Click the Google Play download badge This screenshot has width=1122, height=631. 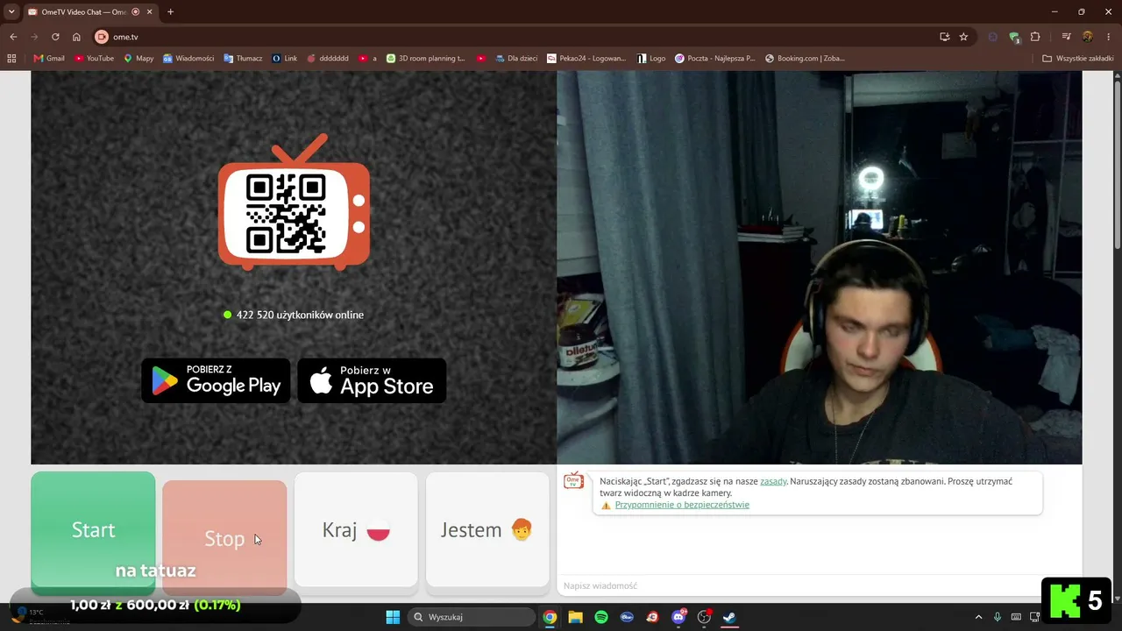[216, 380]
